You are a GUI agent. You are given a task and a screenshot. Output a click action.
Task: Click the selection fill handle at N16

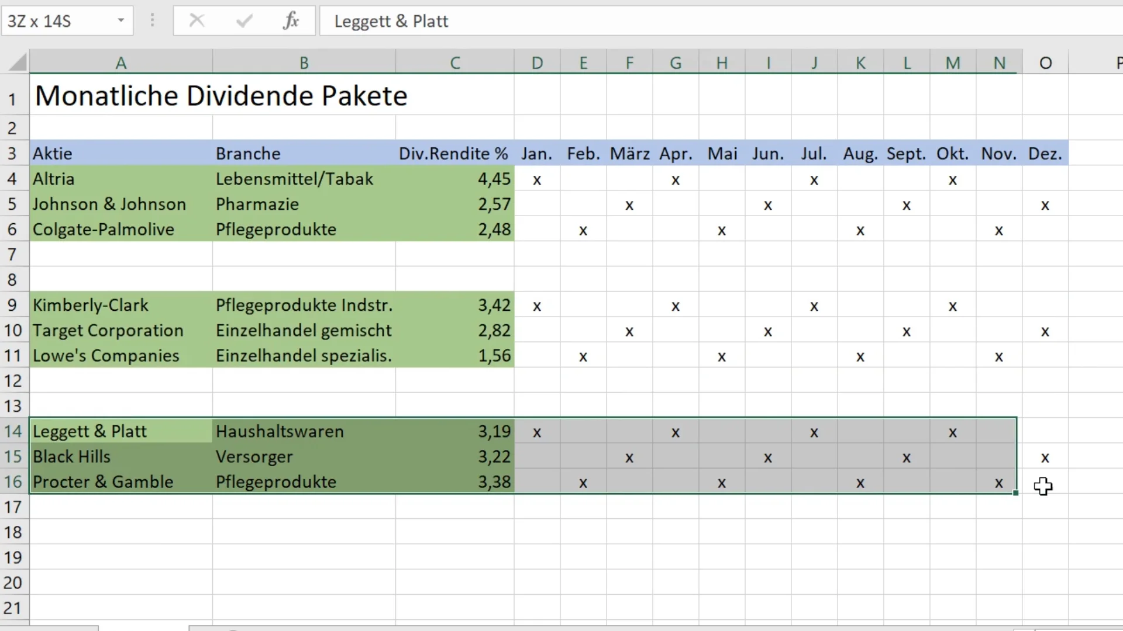1016,493
